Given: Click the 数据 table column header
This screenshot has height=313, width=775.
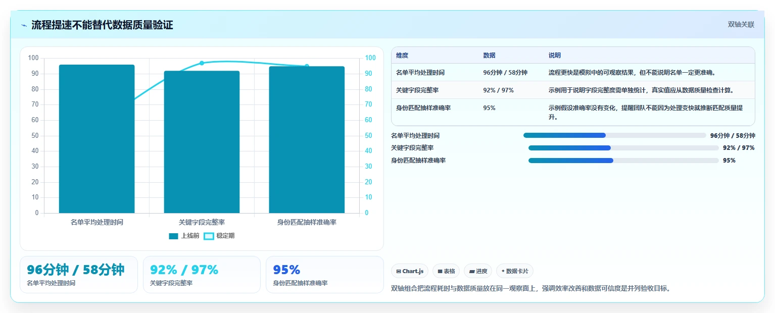Looking at the screenshot, I should point(489,56).
